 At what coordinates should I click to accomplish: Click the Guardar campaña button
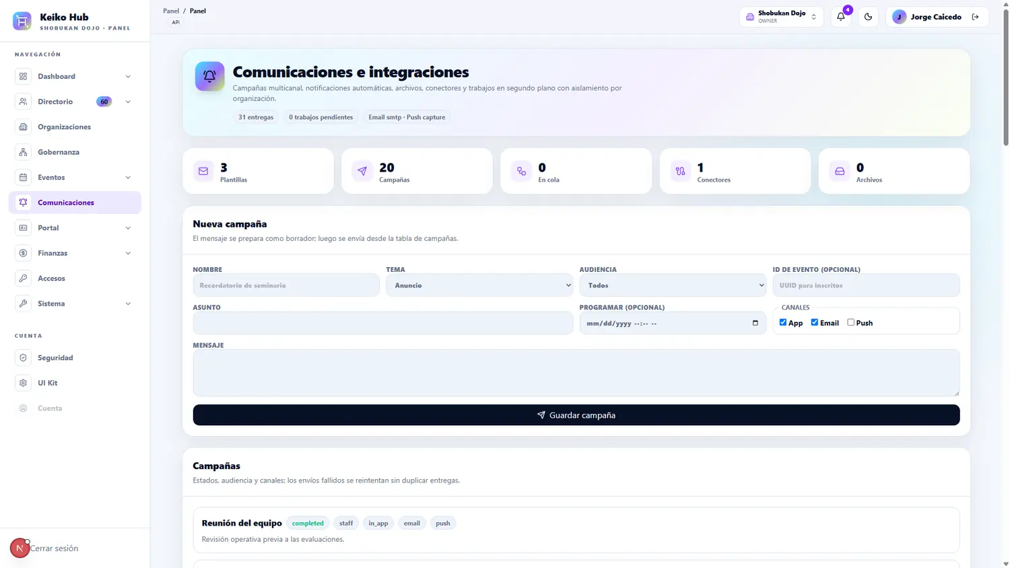click(576, 415)
